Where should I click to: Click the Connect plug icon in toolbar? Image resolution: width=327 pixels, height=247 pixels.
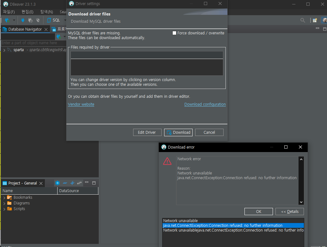[x=23, y=20]
